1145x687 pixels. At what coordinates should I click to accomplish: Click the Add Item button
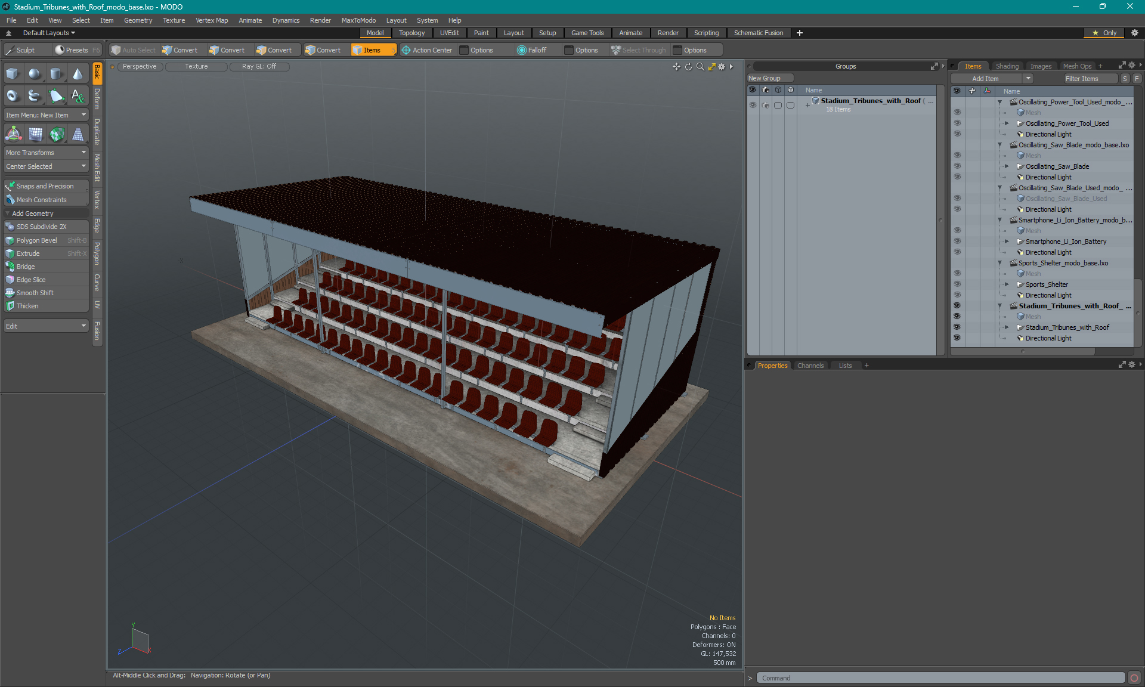(x=986, y=79)
